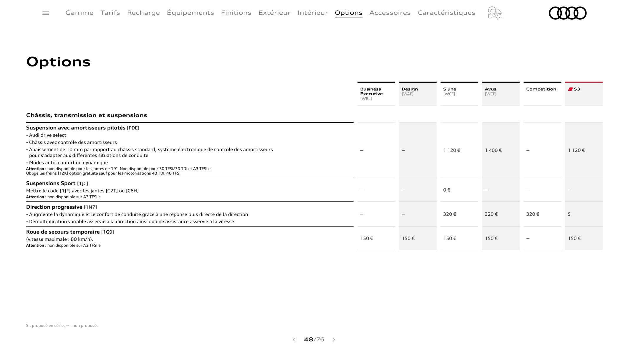Click 'Mettre le code [1JF]' line
Image resolution: width=628 pixels, height=353 pixels.
(82, 191)
